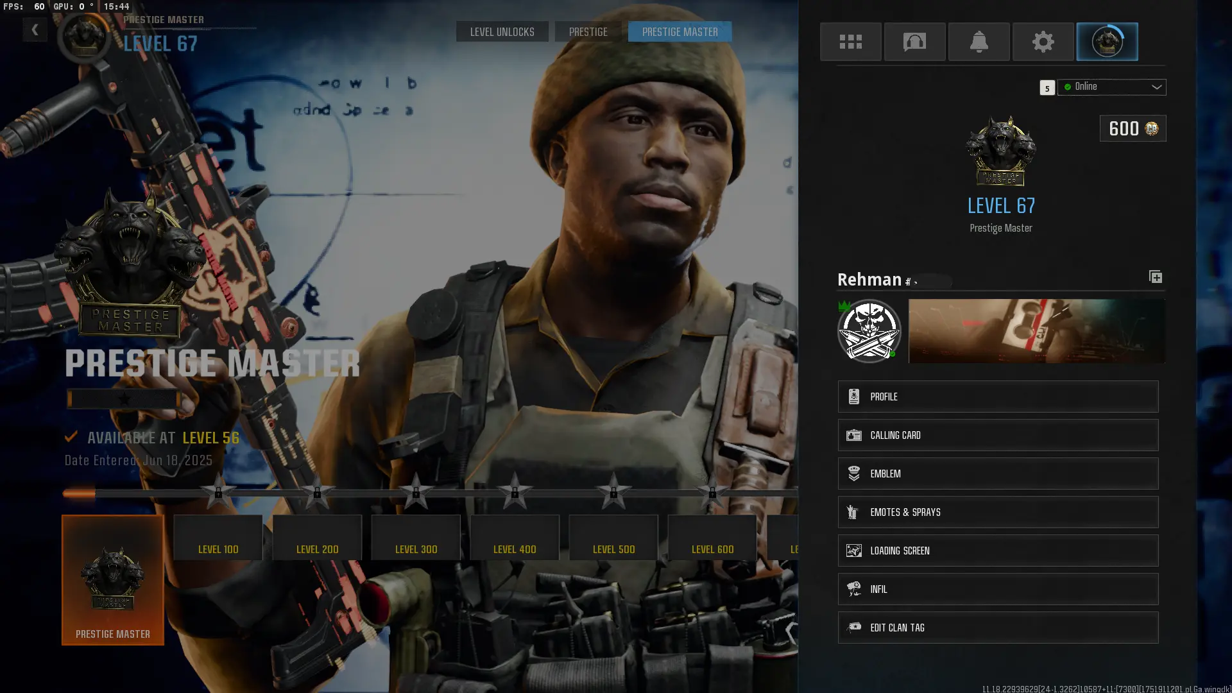Select the Prestige Master reward card
This screenshot has width=1232, height=693.
click(113, 580)
